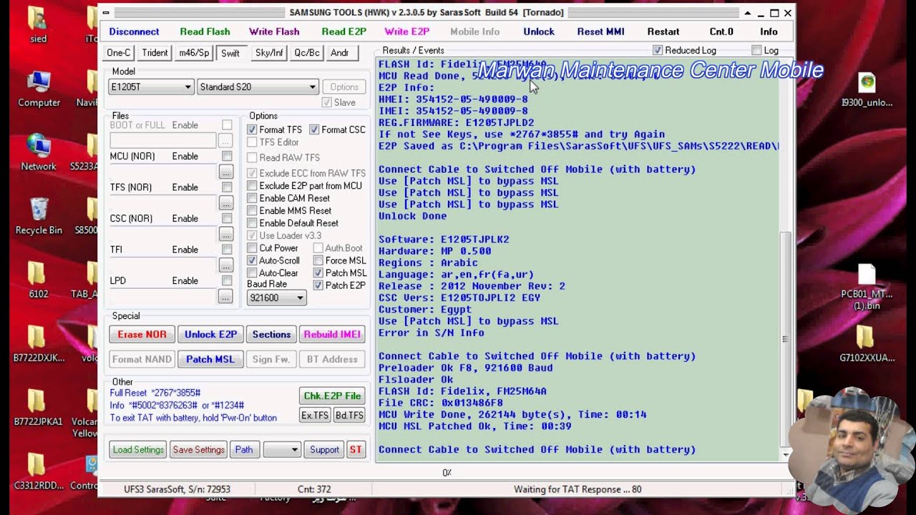Browse for LPD file
The height and width of the screenshot is (515, 916).
coord(225,297)
